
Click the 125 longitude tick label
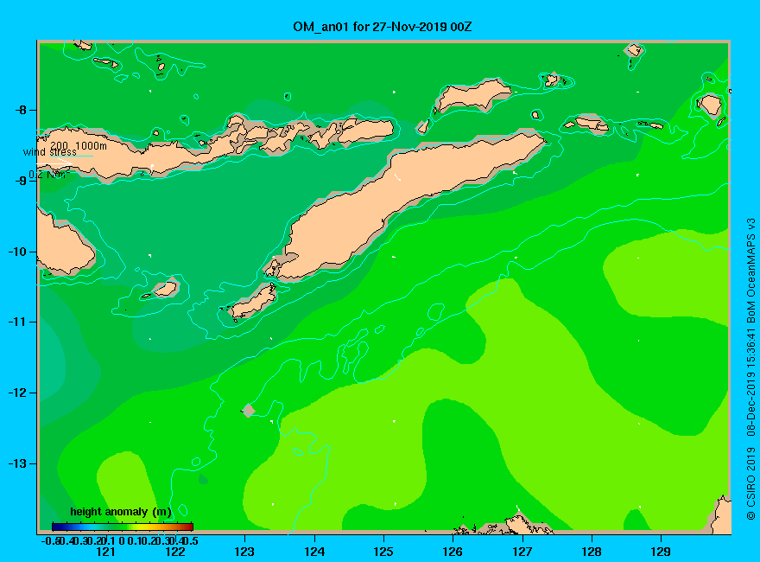[x=383, y=552]
